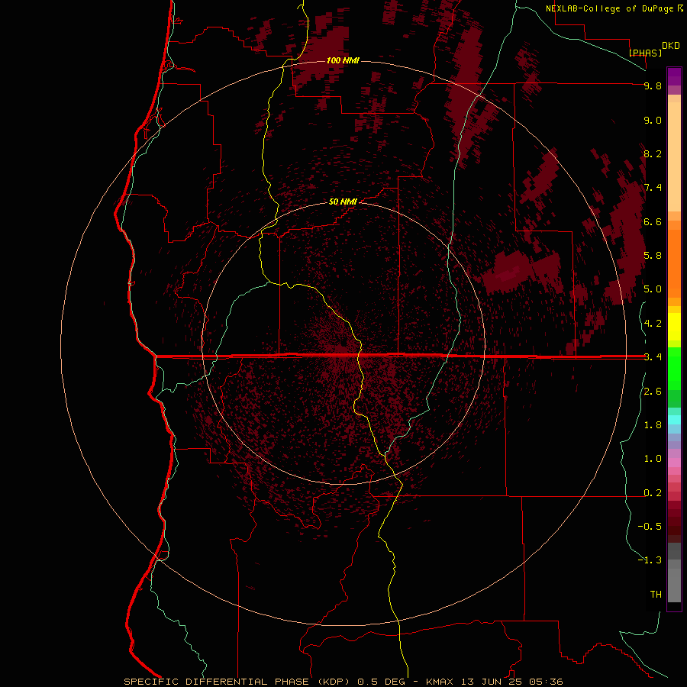
Task: Click the NEXLAB-College of DuPage header text
Action: [x=609, y=8]
